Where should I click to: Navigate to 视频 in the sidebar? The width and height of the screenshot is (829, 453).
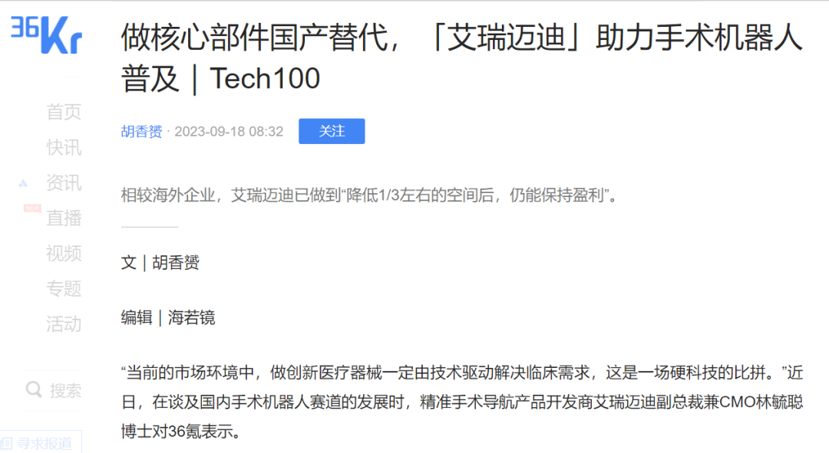(x=64, y=254)
